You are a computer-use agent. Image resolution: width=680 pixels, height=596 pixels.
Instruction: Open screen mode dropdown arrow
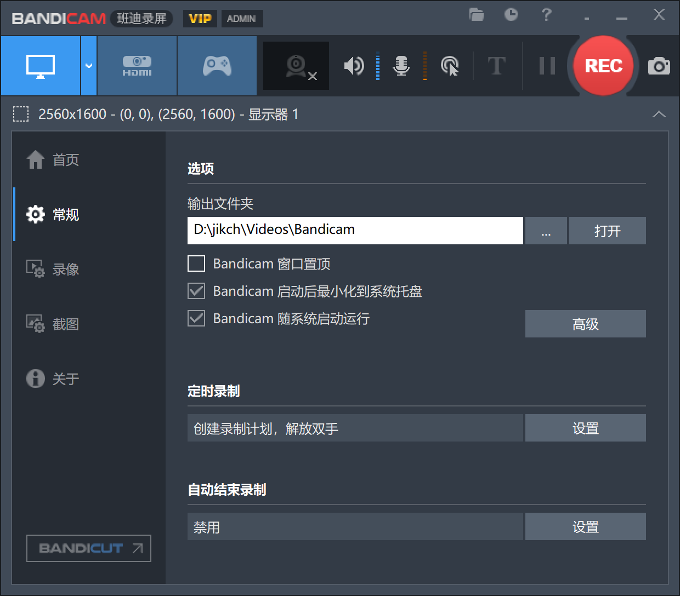(x=89, y=66)
